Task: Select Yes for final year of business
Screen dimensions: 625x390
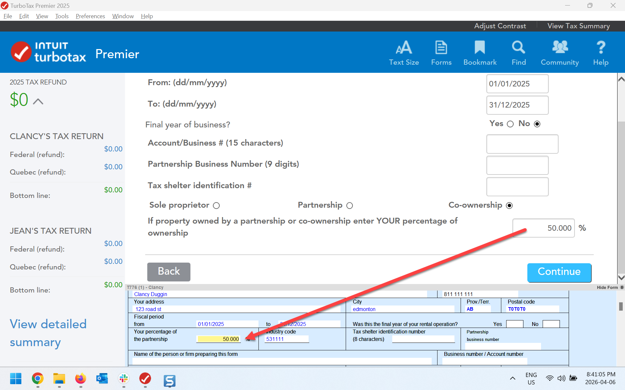Action: [510, 124]
